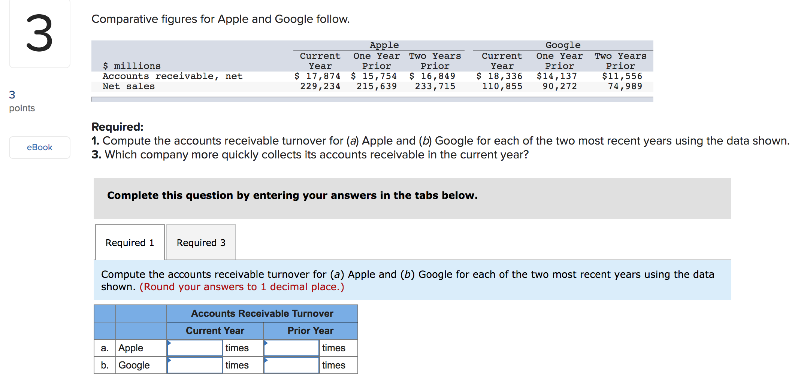Image resolution: width=804 pixels, height=379 pixels.
Task: Click the red "Round your answers" instruction
Action: coord(242,287)
